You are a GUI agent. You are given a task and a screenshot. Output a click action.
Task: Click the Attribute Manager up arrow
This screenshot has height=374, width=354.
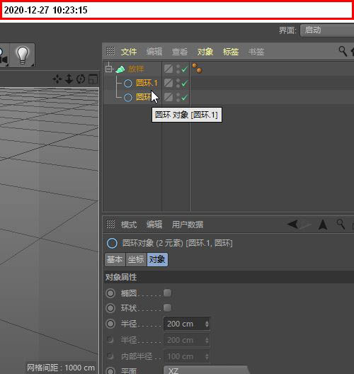[323, 225]
